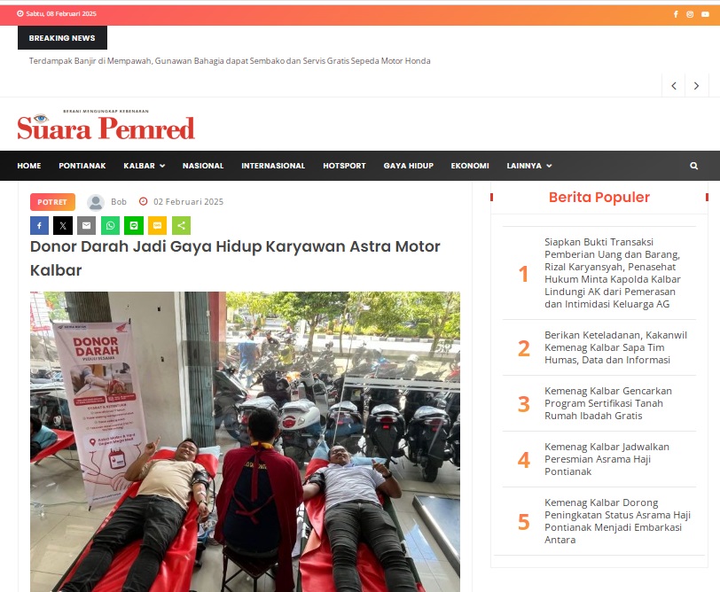This screenshot has width=720, height=592.
Task: Click the blood donation article photo
Action: 245,441
